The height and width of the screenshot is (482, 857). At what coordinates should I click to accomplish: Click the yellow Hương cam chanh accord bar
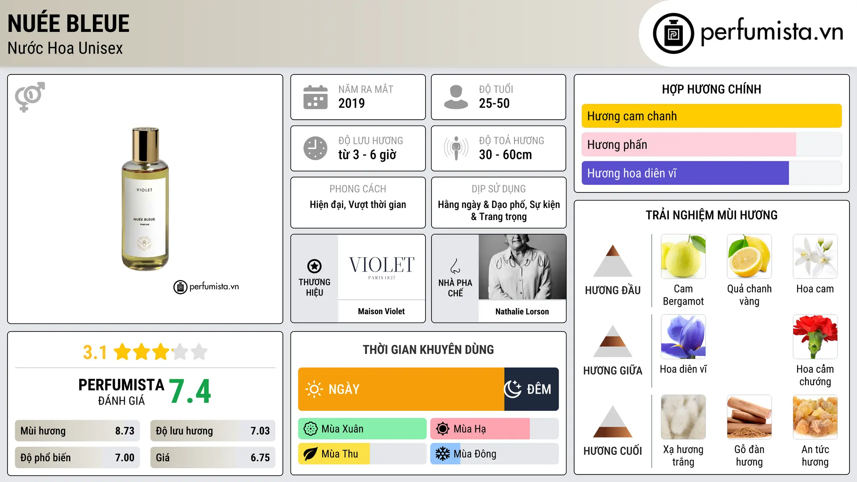coord(711,116)
